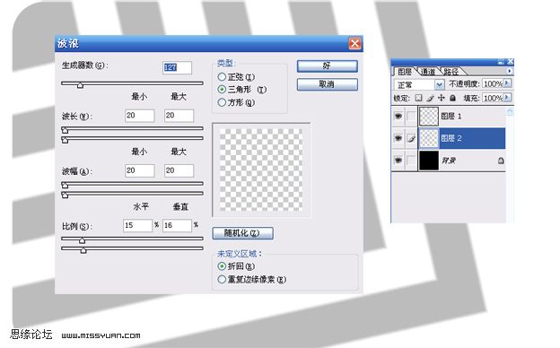Screen dimensions: 560x348
Task: Click the lock position move icon
Action: click(442, 98)
